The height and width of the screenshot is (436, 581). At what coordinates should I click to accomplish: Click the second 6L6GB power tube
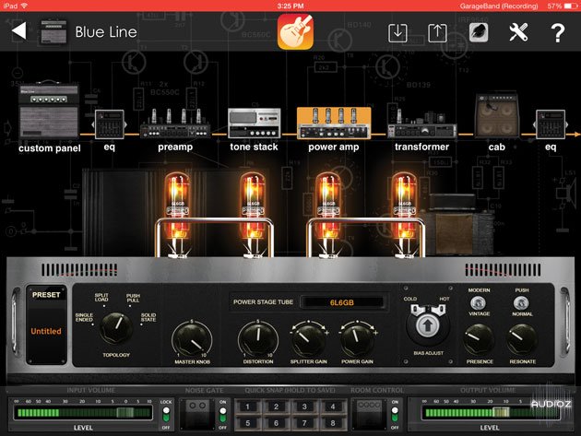(253, 215)
